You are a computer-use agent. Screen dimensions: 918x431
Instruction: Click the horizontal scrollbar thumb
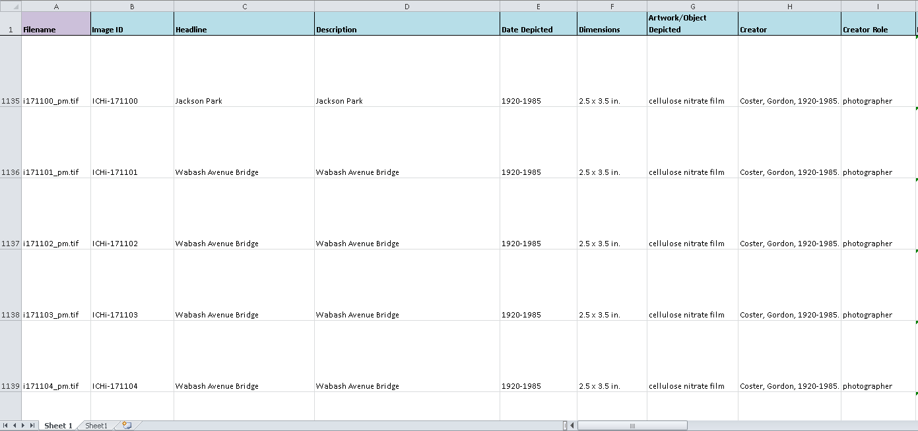tap(632, 426)
